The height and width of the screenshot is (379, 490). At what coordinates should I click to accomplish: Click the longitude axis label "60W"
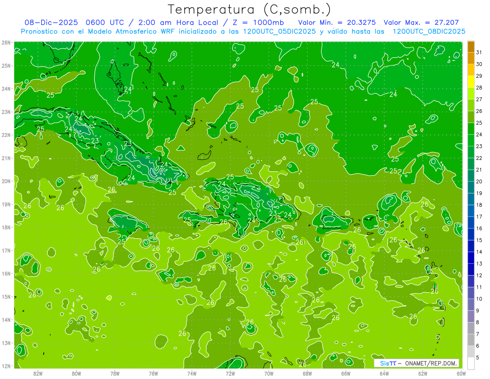tap(461, 373)
